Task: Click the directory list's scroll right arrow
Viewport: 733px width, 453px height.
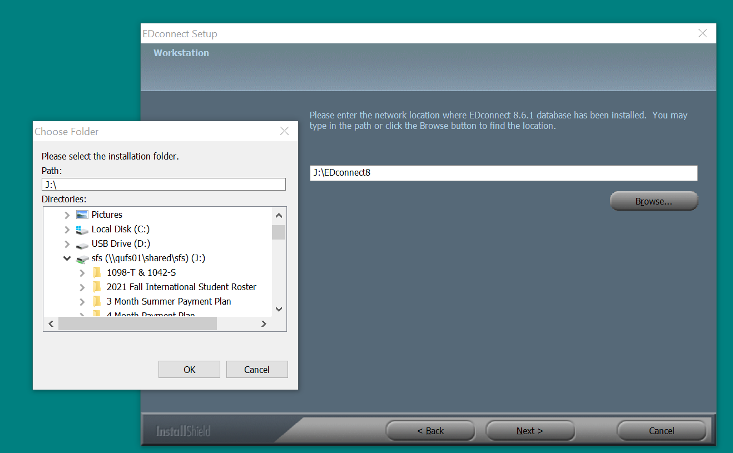Action: pyautogui.click(x=264, y=323)
